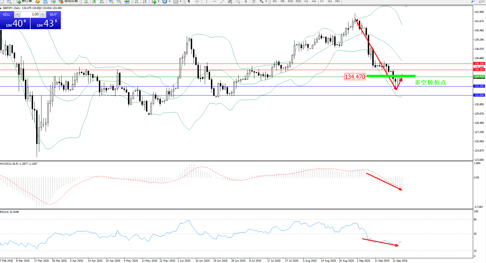Expand the Periods clock dropdown arrow
The height and width of the screenshot is (263, 486).
click(x=169, y=1)
